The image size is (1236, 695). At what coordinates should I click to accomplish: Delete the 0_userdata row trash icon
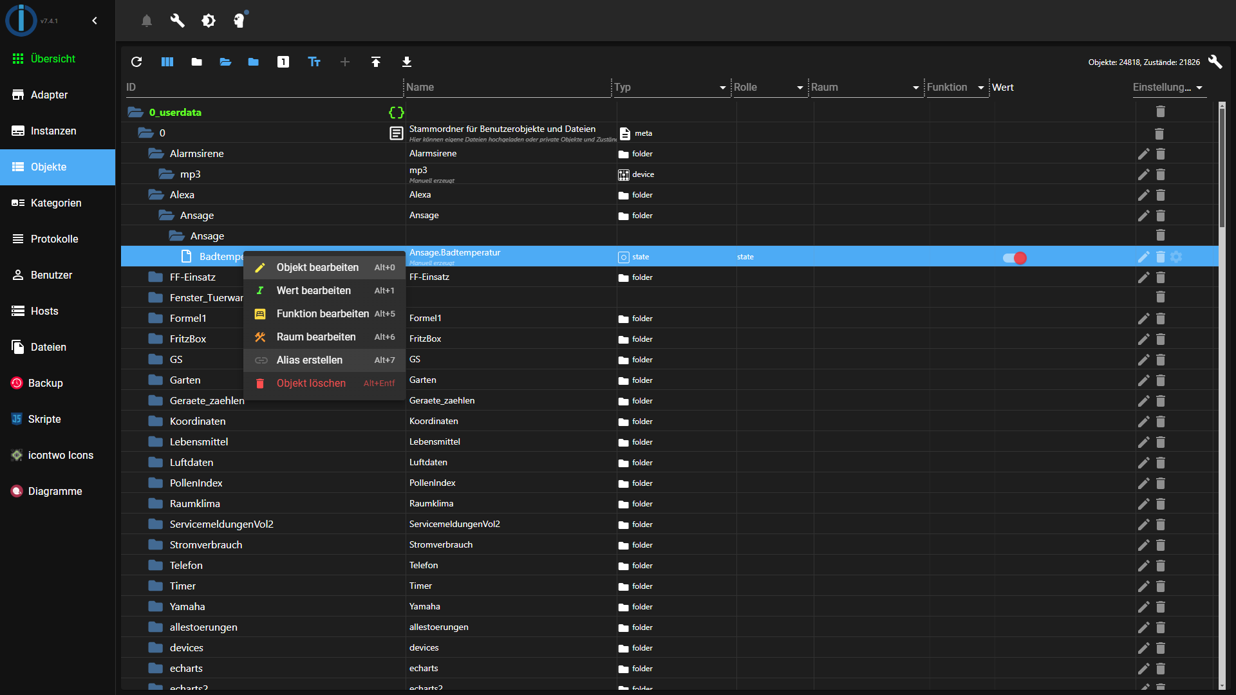point(1160,111)
